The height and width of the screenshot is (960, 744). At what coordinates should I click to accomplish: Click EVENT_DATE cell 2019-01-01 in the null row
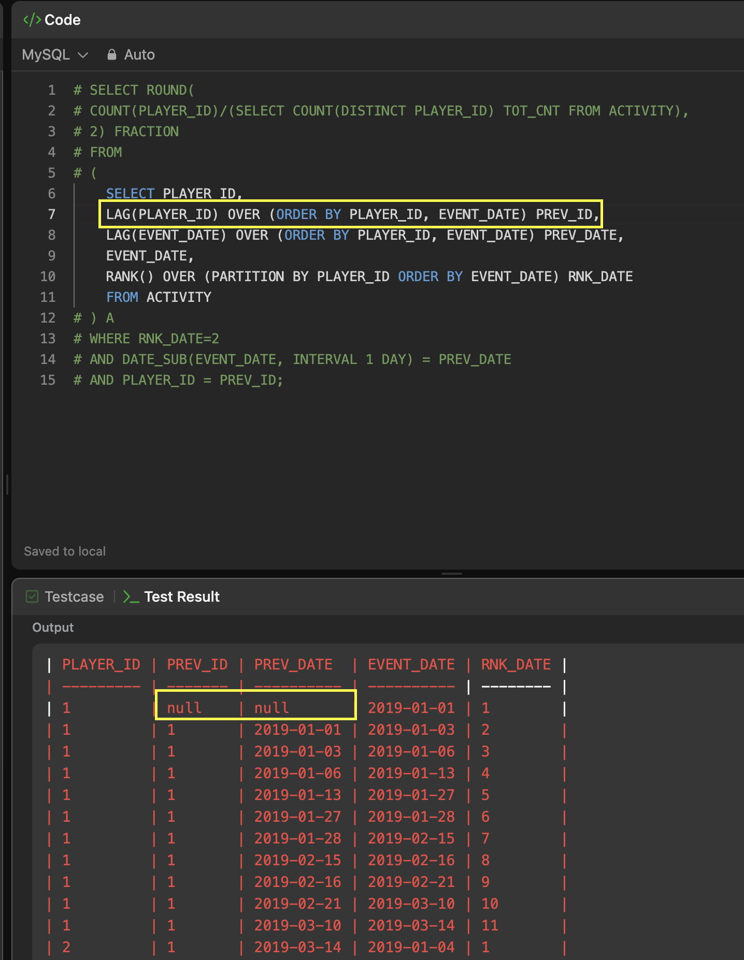click(411, 708)
